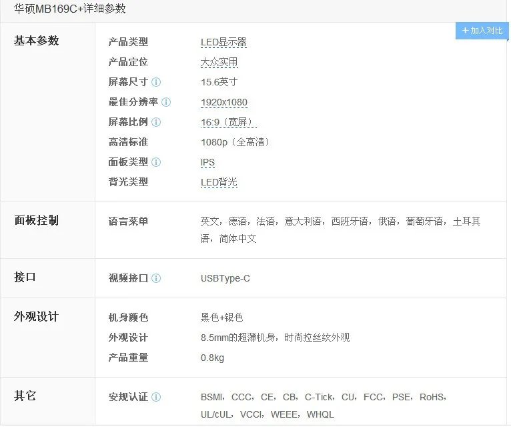Click the 加入对比 button

pos(482,31)
